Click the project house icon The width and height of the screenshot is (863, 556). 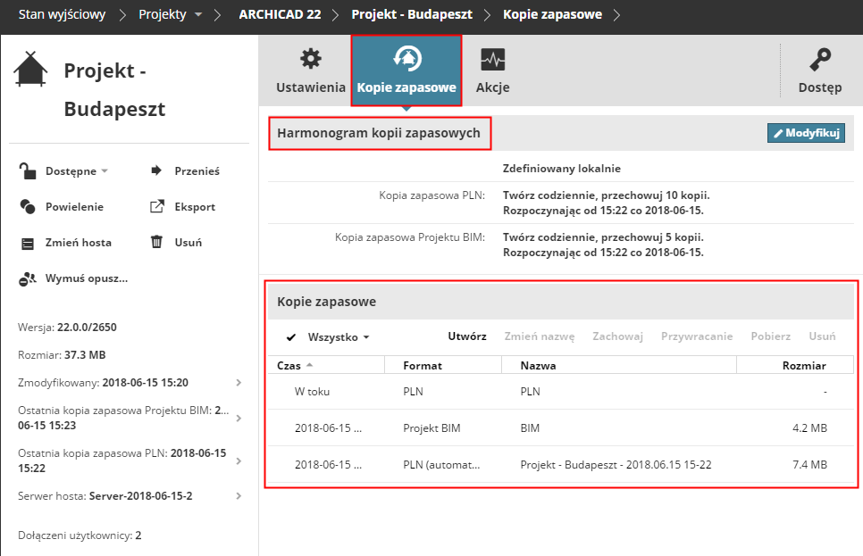(x=30, y=70)
